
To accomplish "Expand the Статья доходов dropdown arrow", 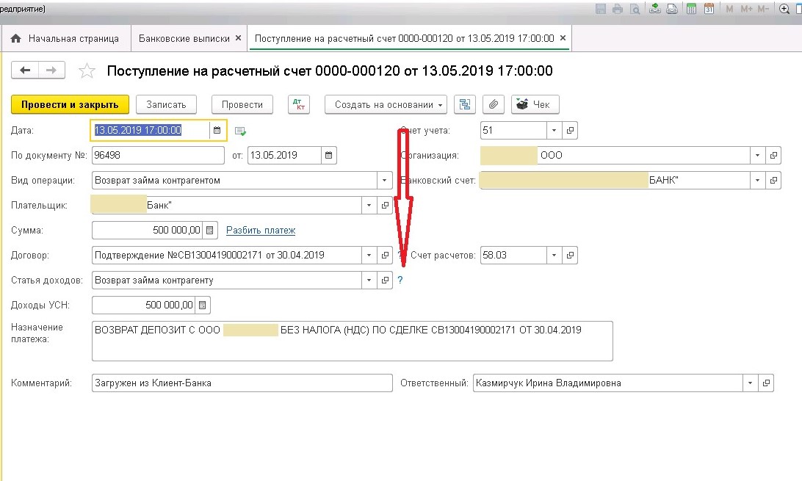I will [369, 280].
